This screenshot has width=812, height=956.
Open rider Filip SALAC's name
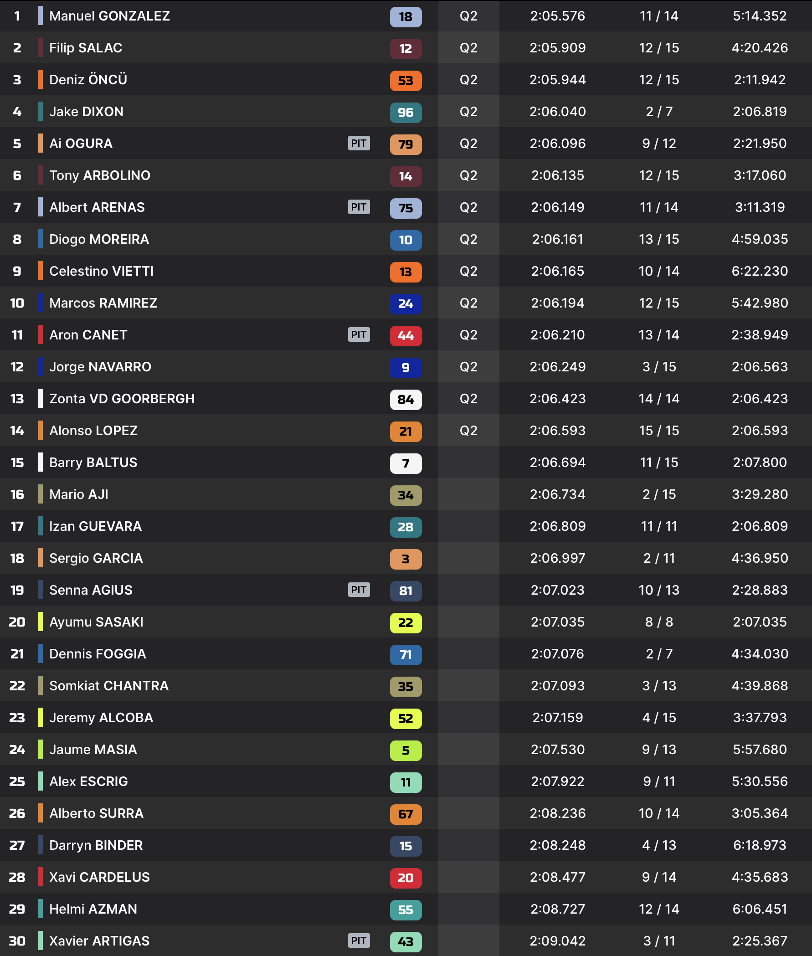pos(86,48)
